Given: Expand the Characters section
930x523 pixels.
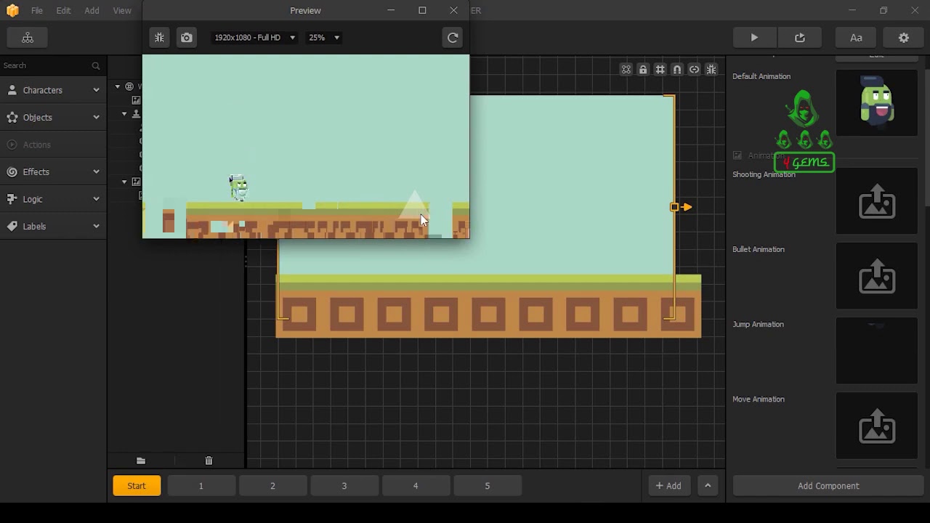Looking at the screenshot, I should pos(96,90).
